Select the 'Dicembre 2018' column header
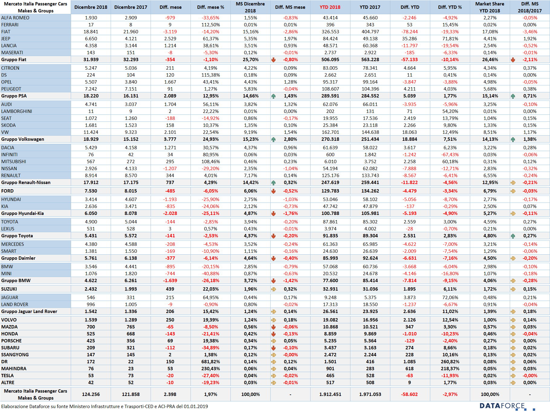 (x=91, y=7)
